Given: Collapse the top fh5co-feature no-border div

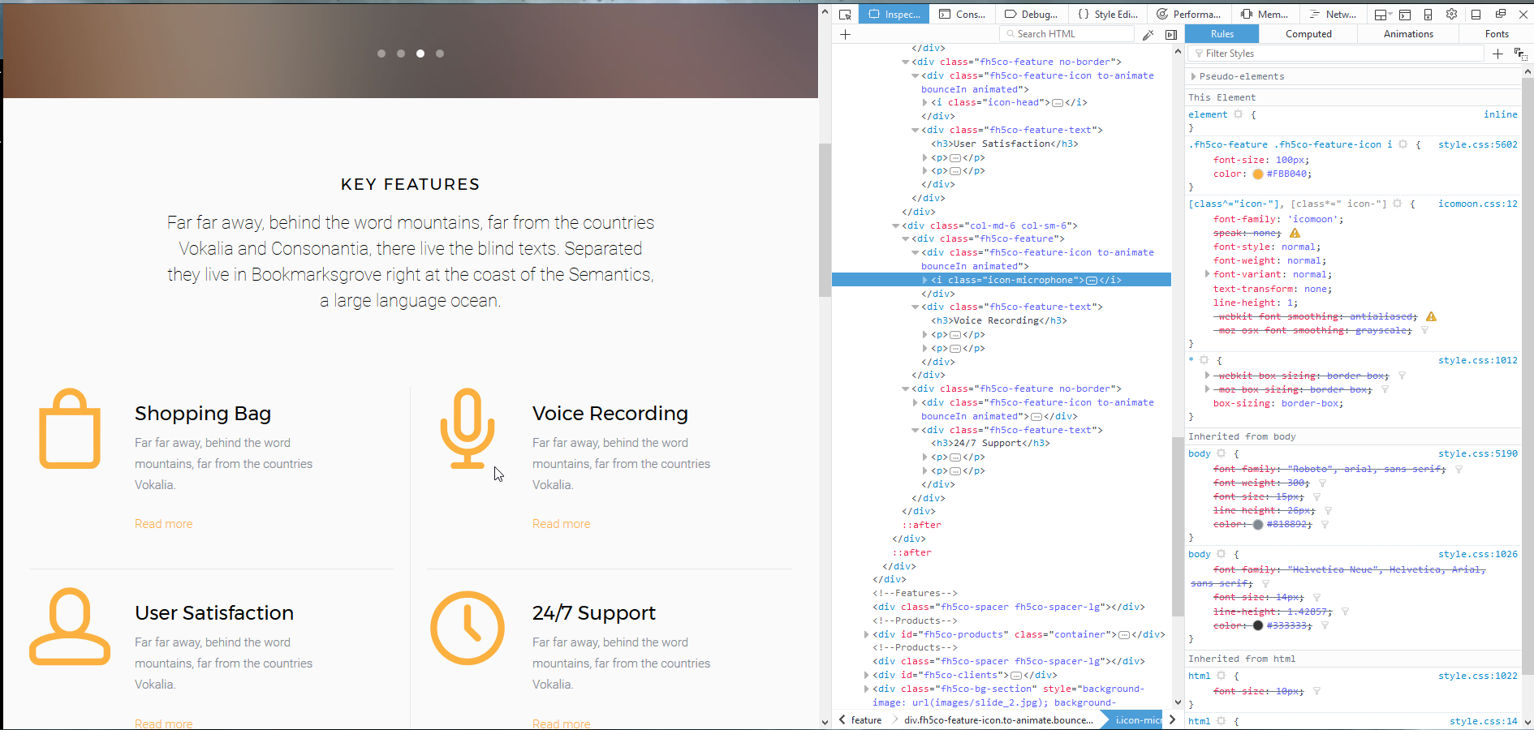Looking at the screenshot, I should 905,62.
